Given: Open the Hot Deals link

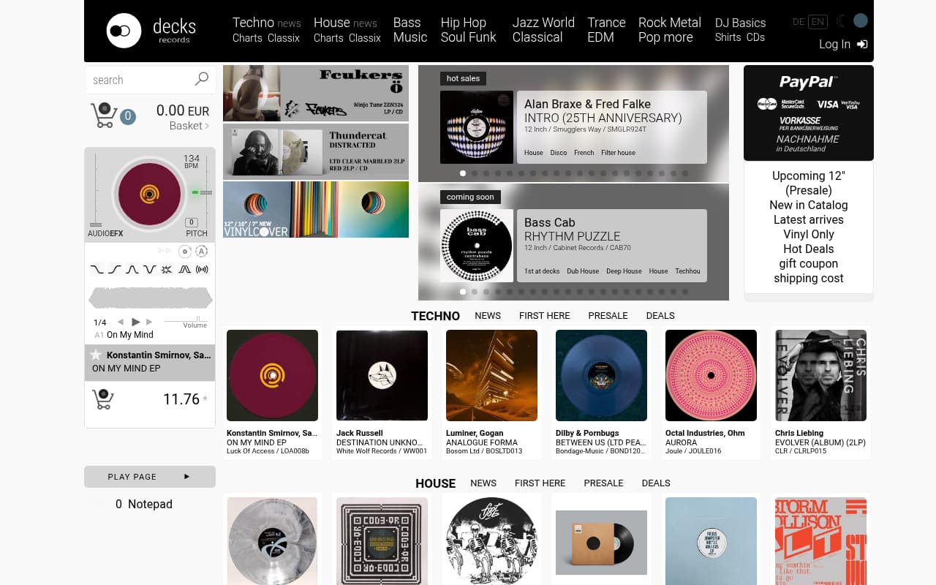Looking at the screenshot, I should point(809,249).
